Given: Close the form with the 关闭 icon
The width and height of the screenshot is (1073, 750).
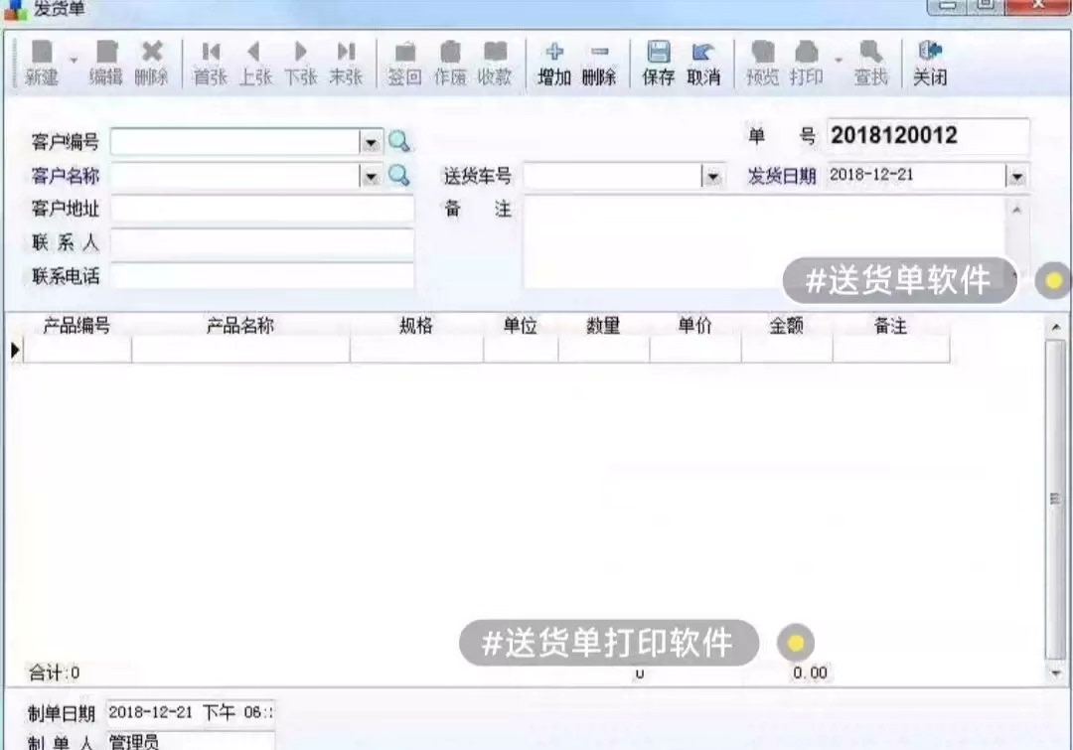Looking at the screenshot, I should tap(930, 63).
